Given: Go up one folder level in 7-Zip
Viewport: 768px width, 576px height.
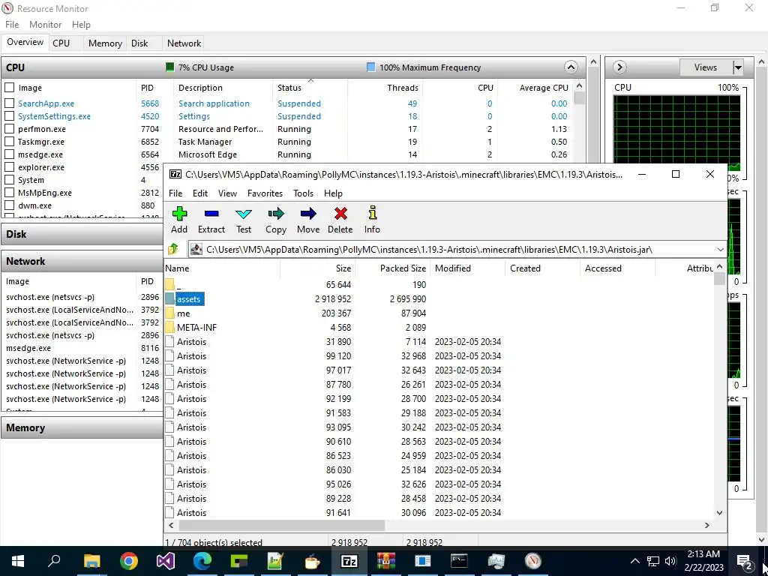Looking at the screenshot, I should pos(173,249).
